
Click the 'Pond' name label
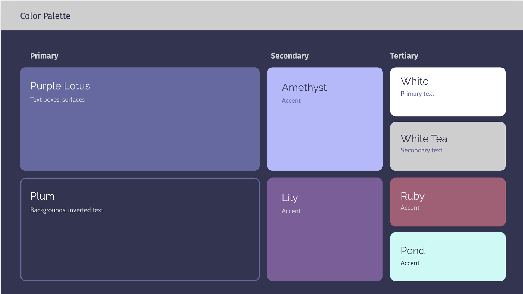pyautogui.click(x=412, y=251)
